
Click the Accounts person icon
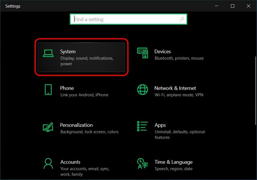pos(48,164)
